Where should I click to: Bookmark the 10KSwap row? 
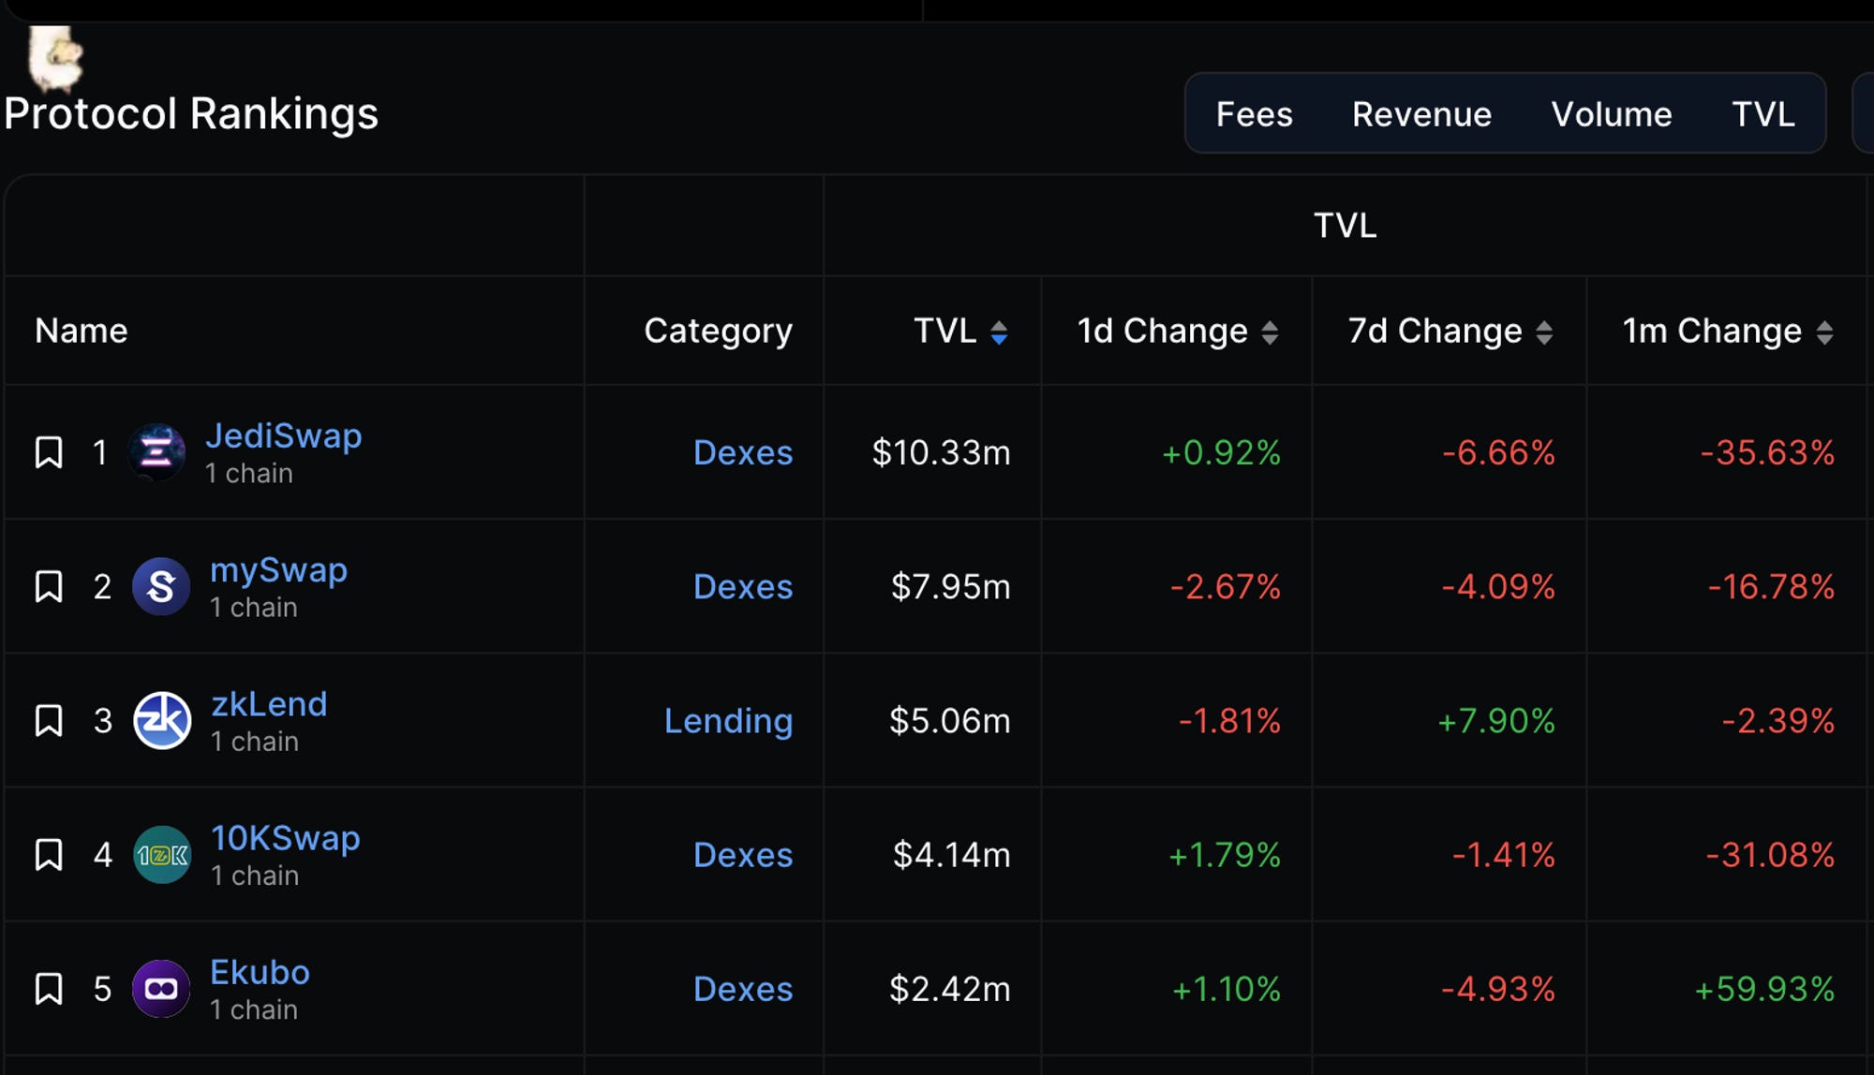49,854
